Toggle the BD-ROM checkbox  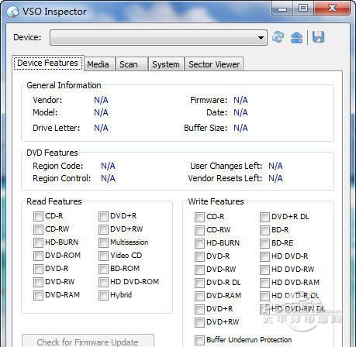coord(103,269)
